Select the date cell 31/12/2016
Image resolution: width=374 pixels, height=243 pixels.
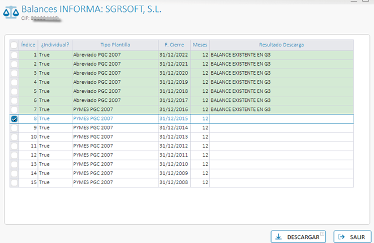click(174, 109)
